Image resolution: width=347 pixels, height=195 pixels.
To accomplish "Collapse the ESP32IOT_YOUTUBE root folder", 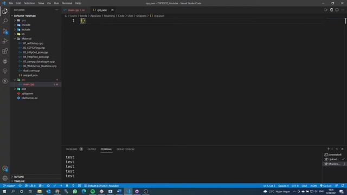I will coord(25,16).
